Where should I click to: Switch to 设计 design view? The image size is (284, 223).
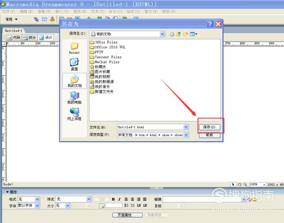(x=46, y=37)
